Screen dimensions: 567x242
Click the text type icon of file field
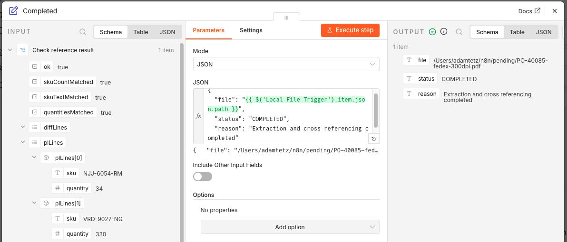[x=409, y=60]
